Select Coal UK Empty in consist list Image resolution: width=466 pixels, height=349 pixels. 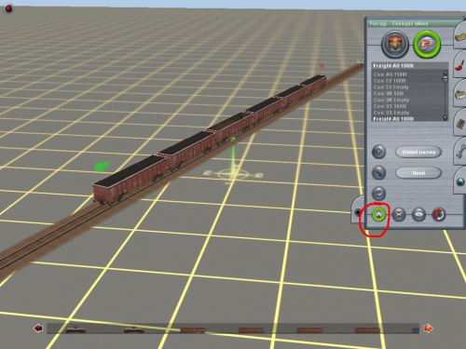(x=391, y=100)
